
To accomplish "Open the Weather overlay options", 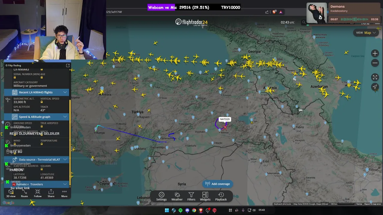I will point(177,196).
